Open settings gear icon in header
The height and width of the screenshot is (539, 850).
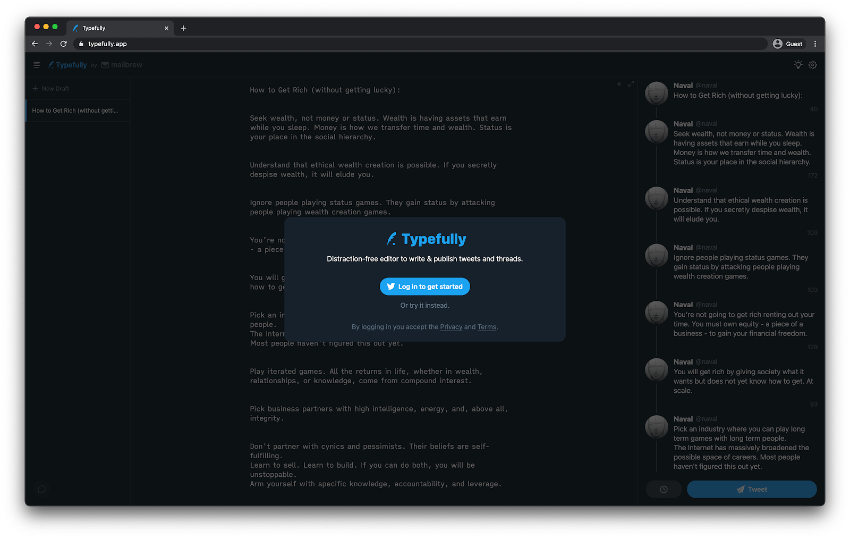[813, 65]
